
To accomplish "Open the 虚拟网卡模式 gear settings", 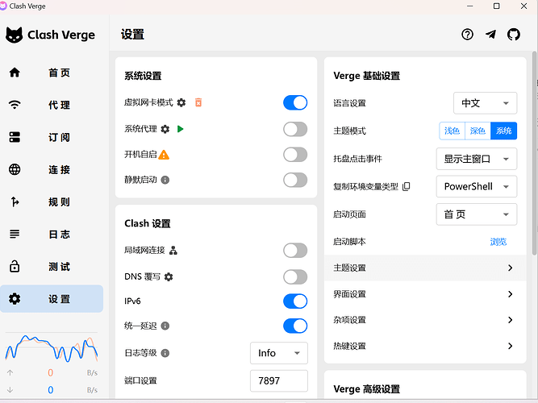I will click(181, 102).
